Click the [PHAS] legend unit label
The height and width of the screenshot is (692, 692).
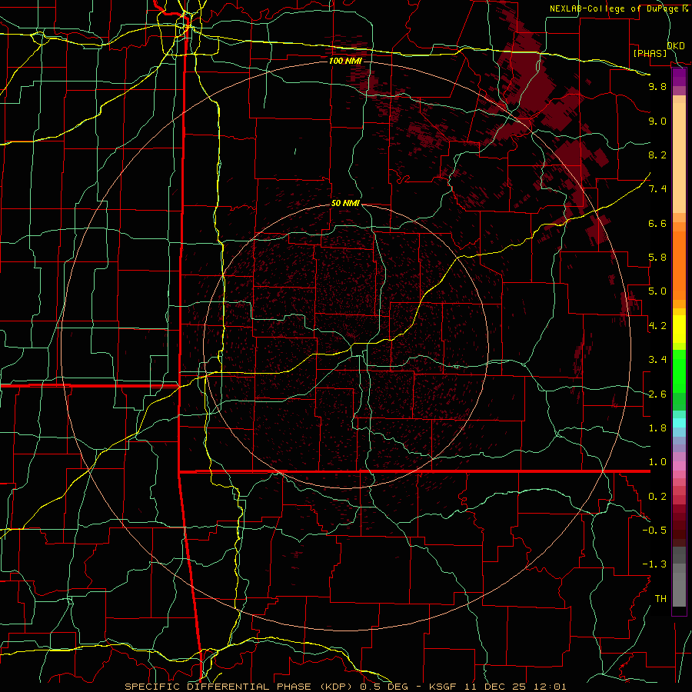pyautogui.click(x=650, y=53)
